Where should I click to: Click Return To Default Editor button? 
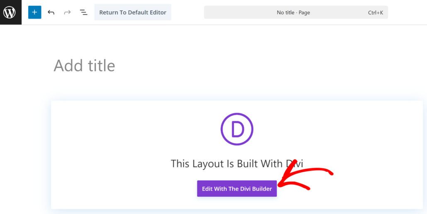(x=133, y=12)
